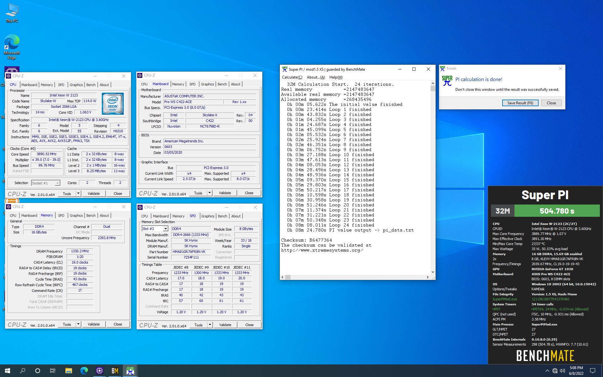The width and height of the screenshot is (603, 377).
Task: Click Close in the Finish dialog
Action: pos(551,103)
